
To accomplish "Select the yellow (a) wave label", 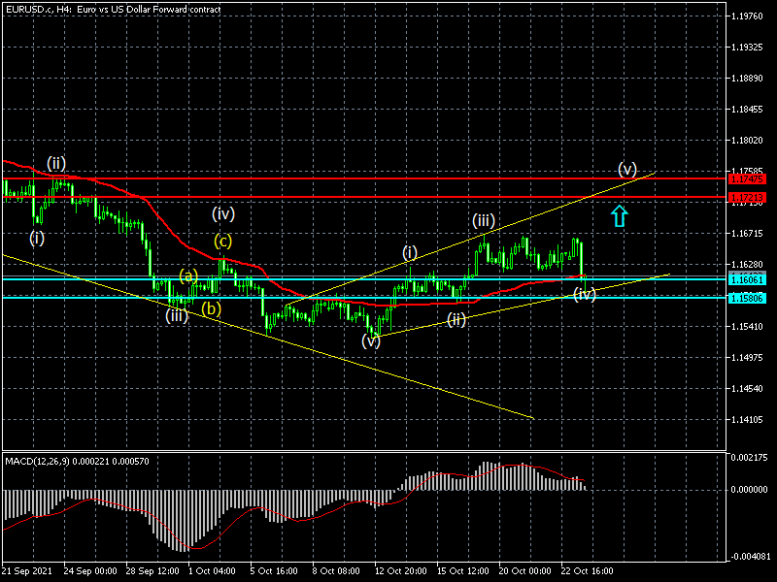I will 188,275.
